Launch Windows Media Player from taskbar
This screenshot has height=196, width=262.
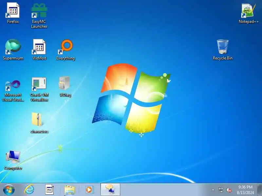(x=89, y=190)
